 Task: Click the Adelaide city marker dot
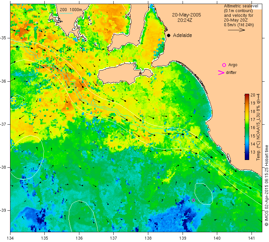coord(169,36)
